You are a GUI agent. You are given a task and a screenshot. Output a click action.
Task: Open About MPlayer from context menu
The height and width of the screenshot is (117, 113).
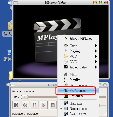coord(78,38)
